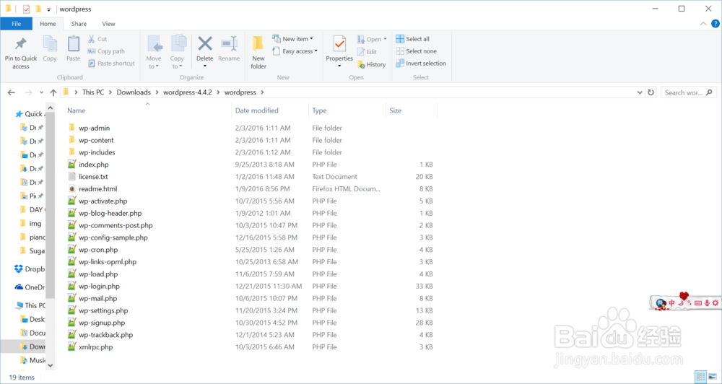
Task: Open the Open dropdown in ribbon
Action: coord(372,39)
